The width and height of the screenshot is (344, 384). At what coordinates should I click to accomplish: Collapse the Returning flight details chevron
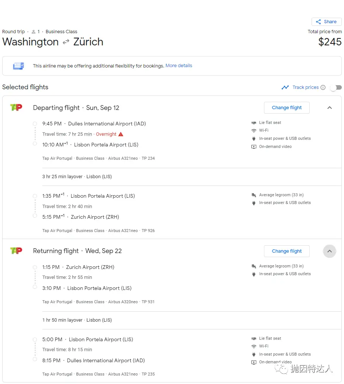(x=330, y=251)
